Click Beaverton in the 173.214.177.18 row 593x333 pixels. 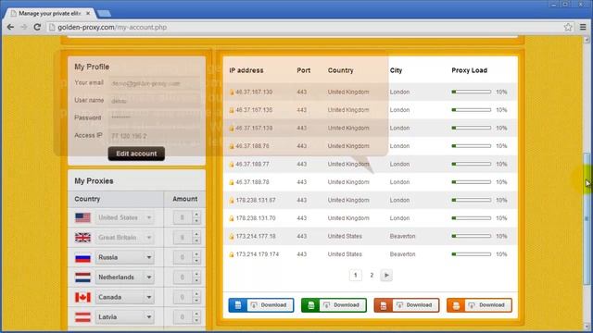click(x=402, y=237)
